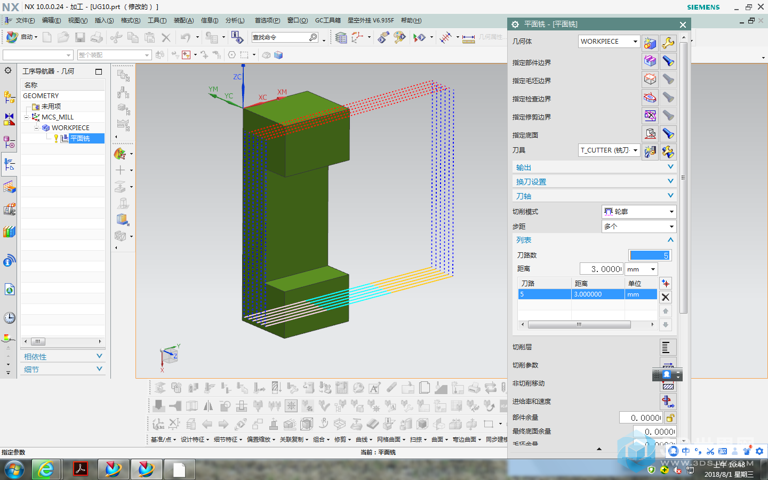Screen dimensions: 768x480
Task: Expand the 细节 panel
Action: coord(63,369)
